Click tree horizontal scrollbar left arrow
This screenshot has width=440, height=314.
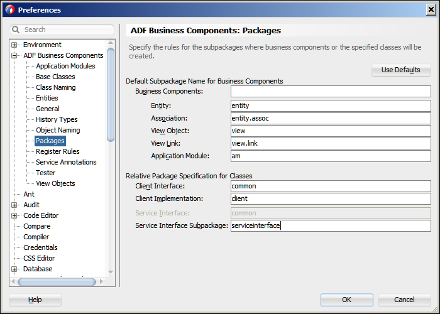tap(13, 281)
